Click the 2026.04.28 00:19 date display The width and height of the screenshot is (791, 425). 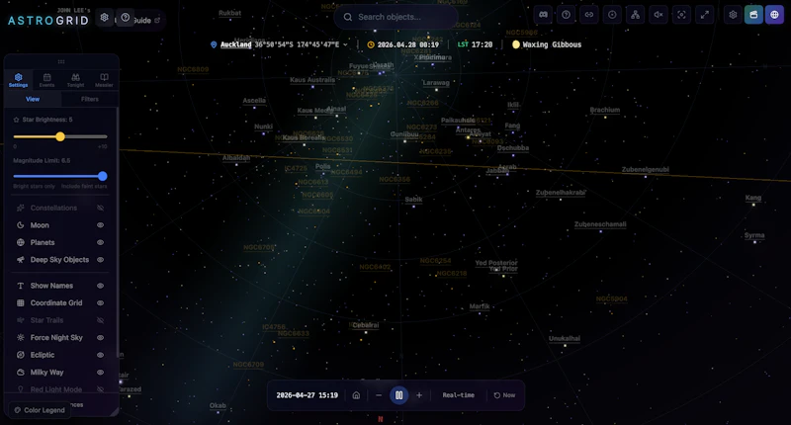408,44
